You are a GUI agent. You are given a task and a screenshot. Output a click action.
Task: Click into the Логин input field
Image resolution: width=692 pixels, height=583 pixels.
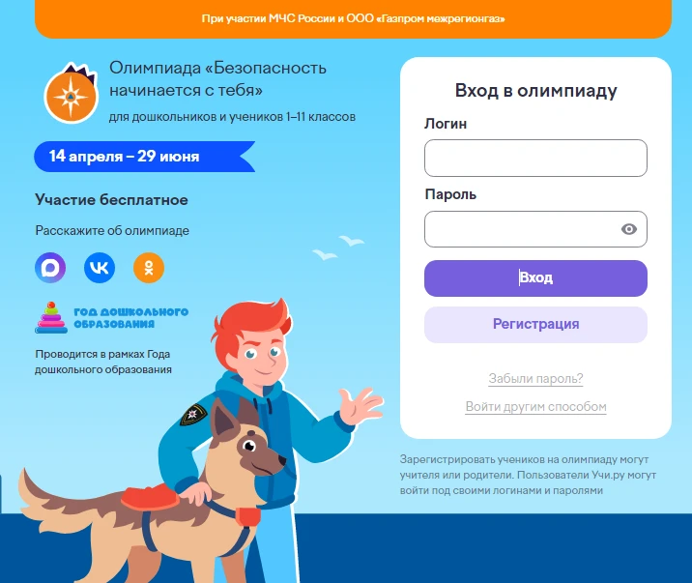535,158
